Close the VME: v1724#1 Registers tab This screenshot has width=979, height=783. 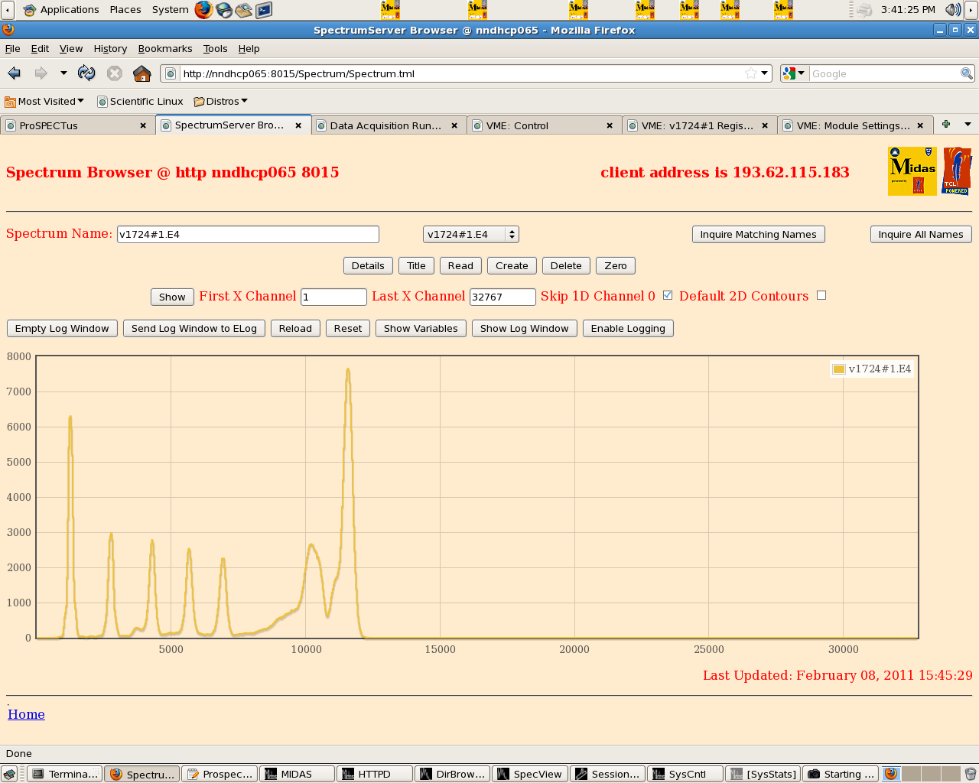(x=765, y=125)
